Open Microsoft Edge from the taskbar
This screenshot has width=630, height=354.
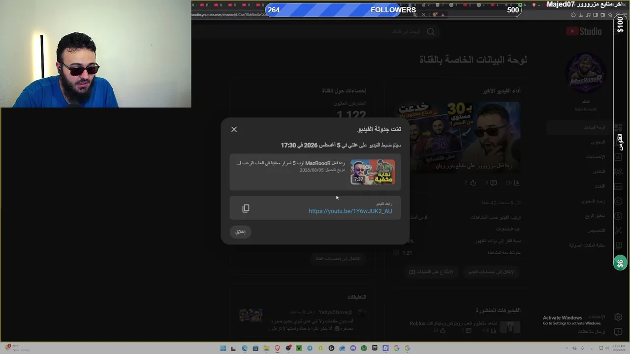[x=245, y=348]
